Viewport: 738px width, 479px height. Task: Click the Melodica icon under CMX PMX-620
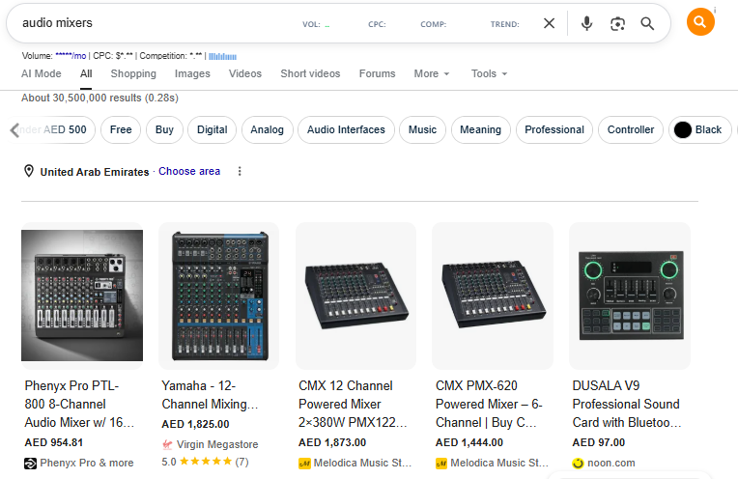click(441, 464)
